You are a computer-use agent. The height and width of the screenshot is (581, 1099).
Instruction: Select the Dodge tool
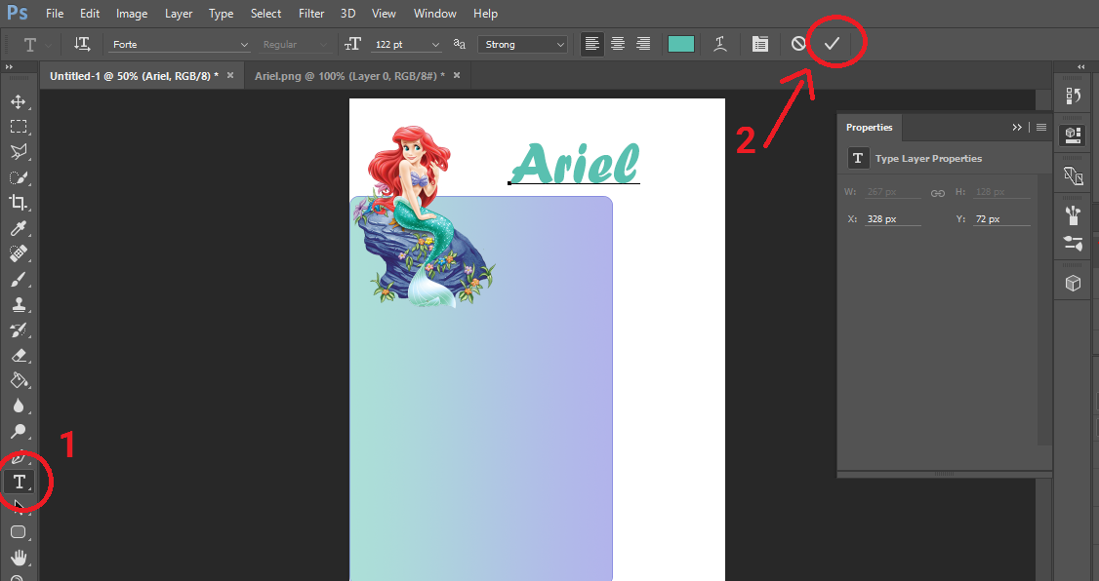[19, 431]
